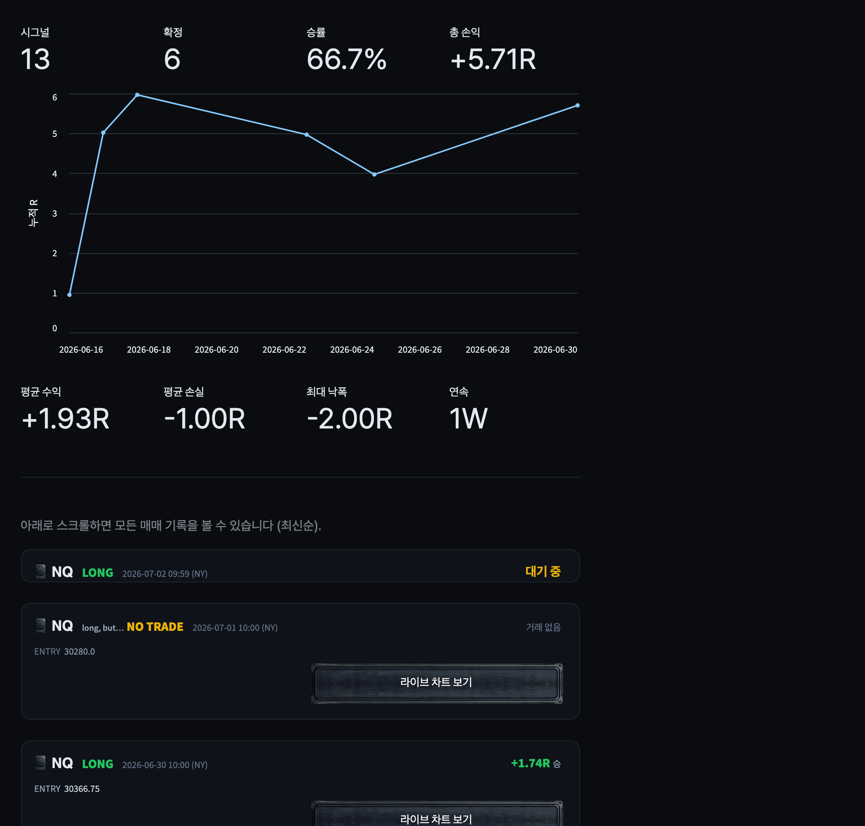
Task: Click the long, but… truncated label
Action: pyautogui.click(x=103, y=628)
